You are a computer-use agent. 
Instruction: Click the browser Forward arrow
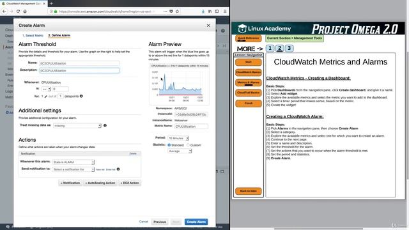[x=11, y=11]
